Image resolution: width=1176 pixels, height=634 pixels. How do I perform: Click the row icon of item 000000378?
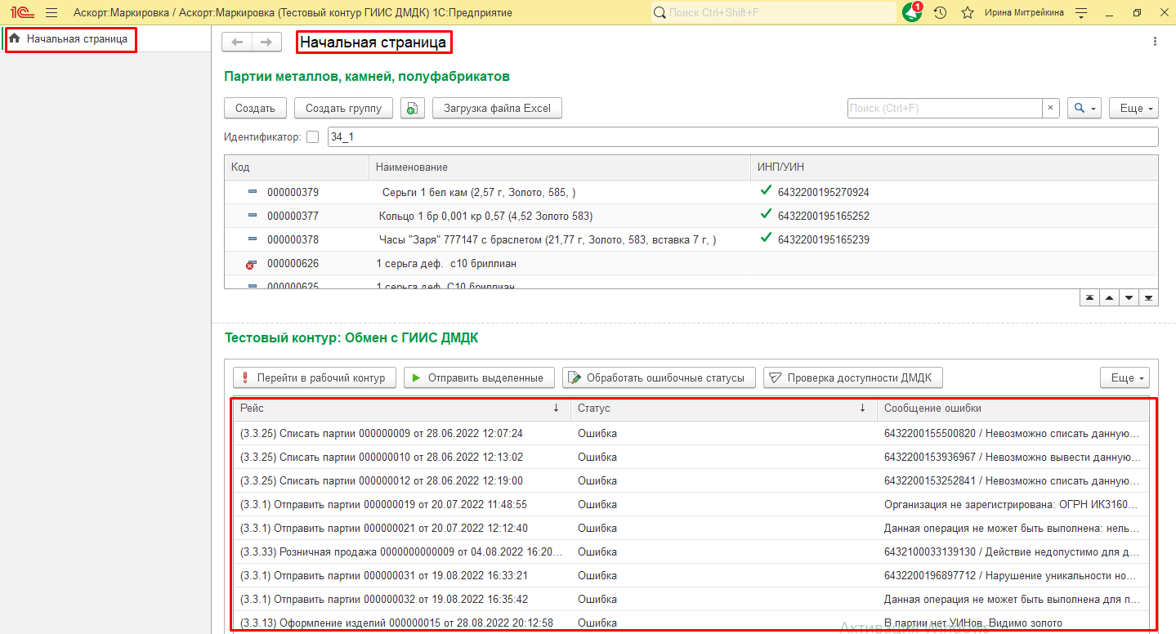pyautogui.click(x=252, y=239)
